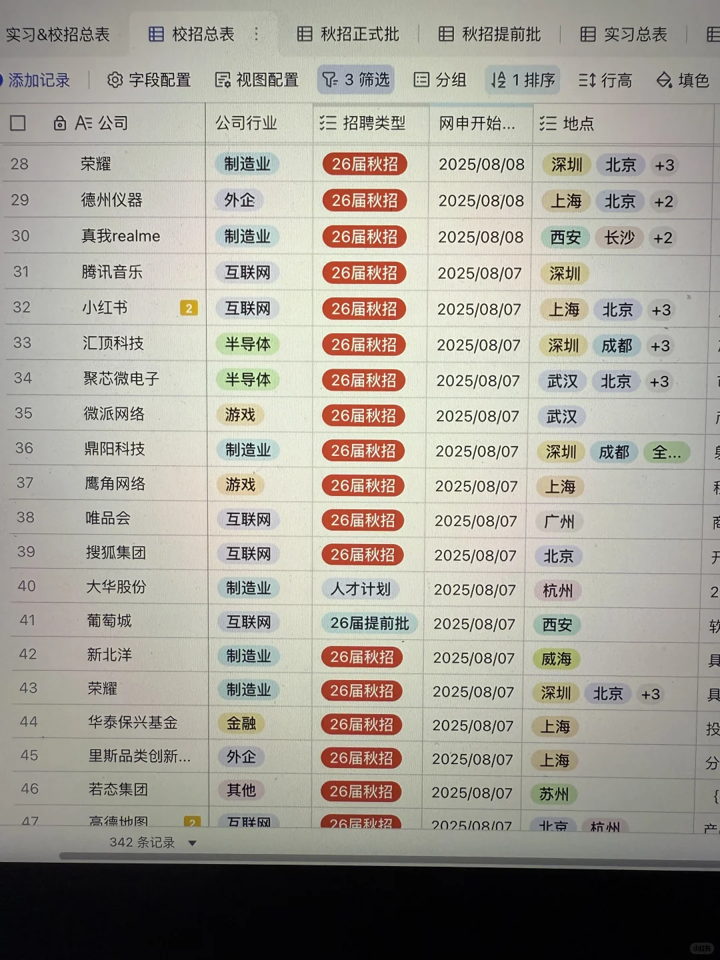Click the 人才计划 tag in the 大华股份 row
The height and width of the screenshot is (960, 720).
(x=361, y=589)
